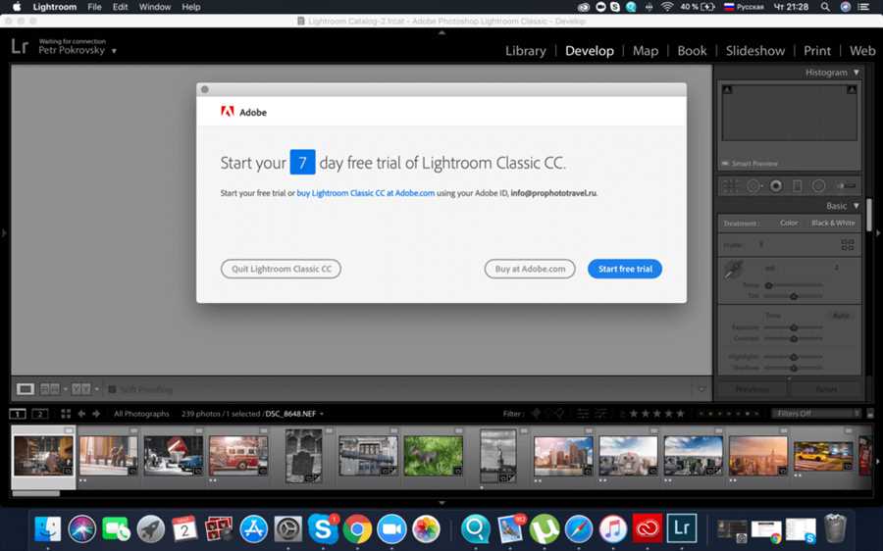Image resolution: width=883 pixels, height=551 pixels.
Task: Click Start free trial button
Action: (625, 269)
